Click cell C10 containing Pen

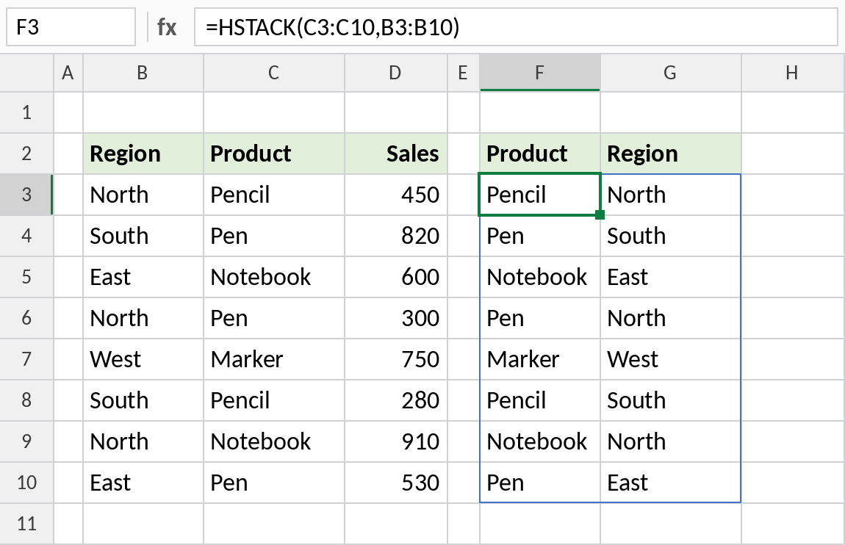274,483
